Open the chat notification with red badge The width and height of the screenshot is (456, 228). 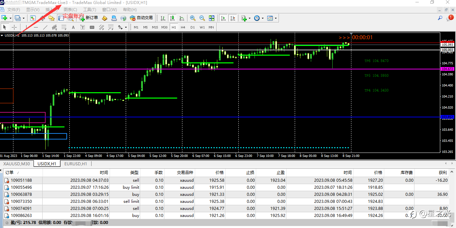coord(449,18)
